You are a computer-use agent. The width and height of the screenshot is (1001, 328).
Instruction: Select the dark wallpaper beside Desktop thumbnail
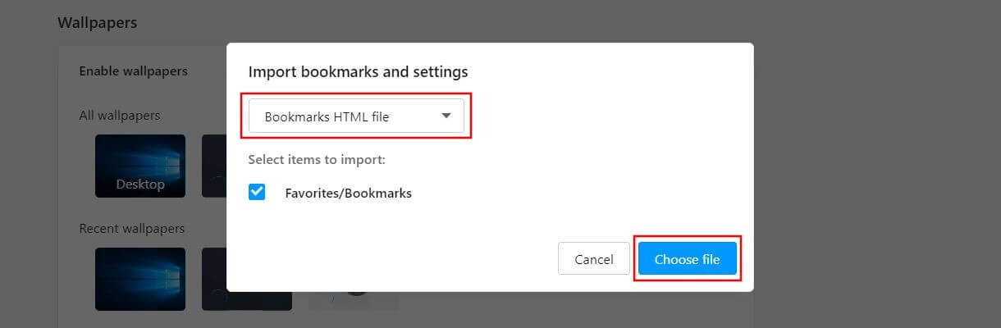(213, 166)
